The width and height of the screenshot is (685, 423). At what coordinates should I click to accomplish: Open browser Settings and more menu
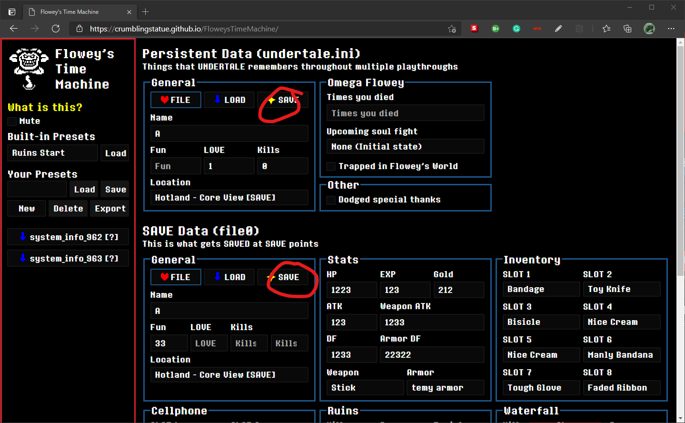click(x=671, y=29)
